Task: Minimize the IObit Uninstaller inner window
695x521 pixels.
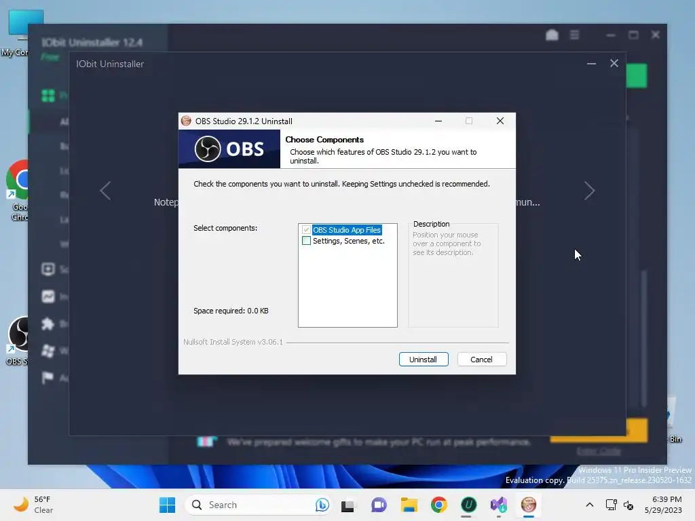Action: 591,63
